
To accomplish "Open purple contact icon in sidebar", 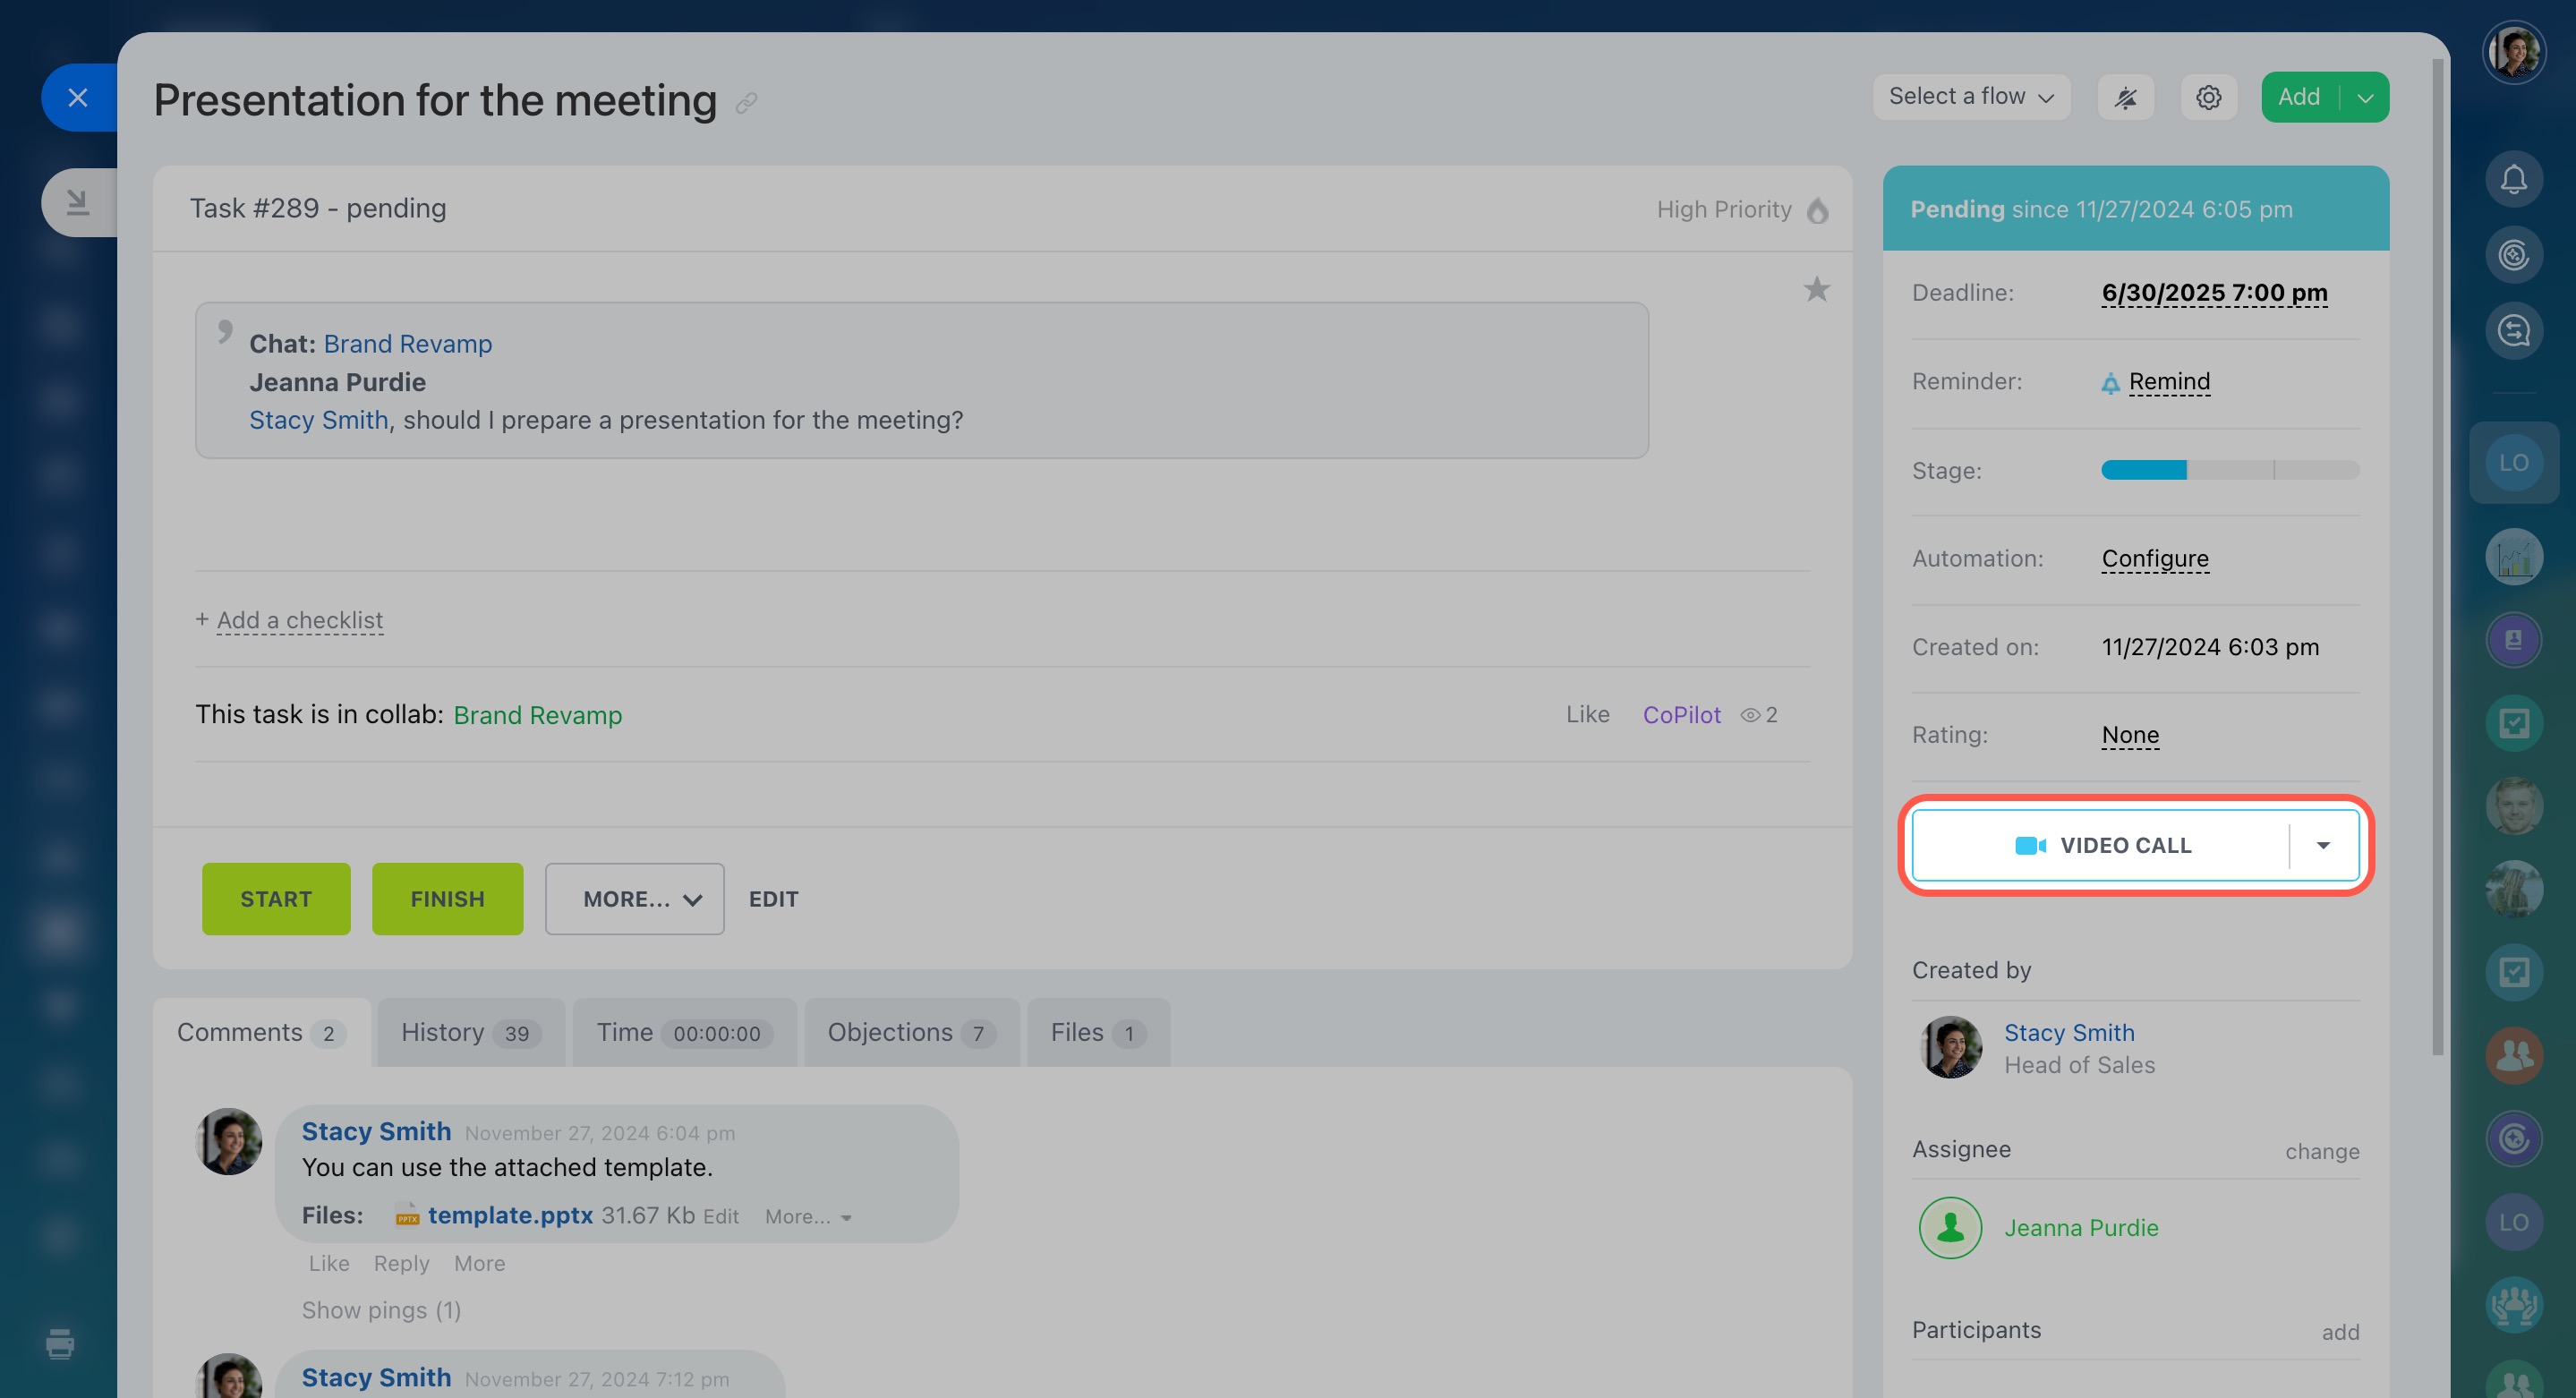I will click(x=2514, y=640).
